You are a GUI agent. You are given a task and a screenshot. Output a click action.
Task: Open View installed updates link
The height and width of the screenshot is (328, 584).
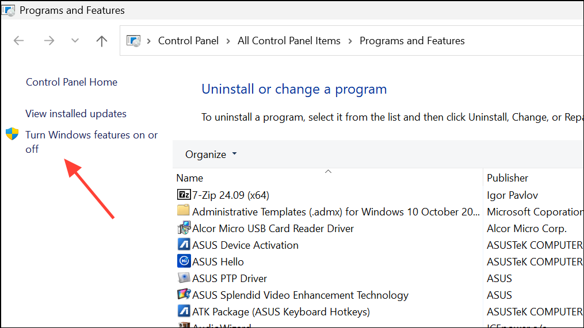click(76, 114)
